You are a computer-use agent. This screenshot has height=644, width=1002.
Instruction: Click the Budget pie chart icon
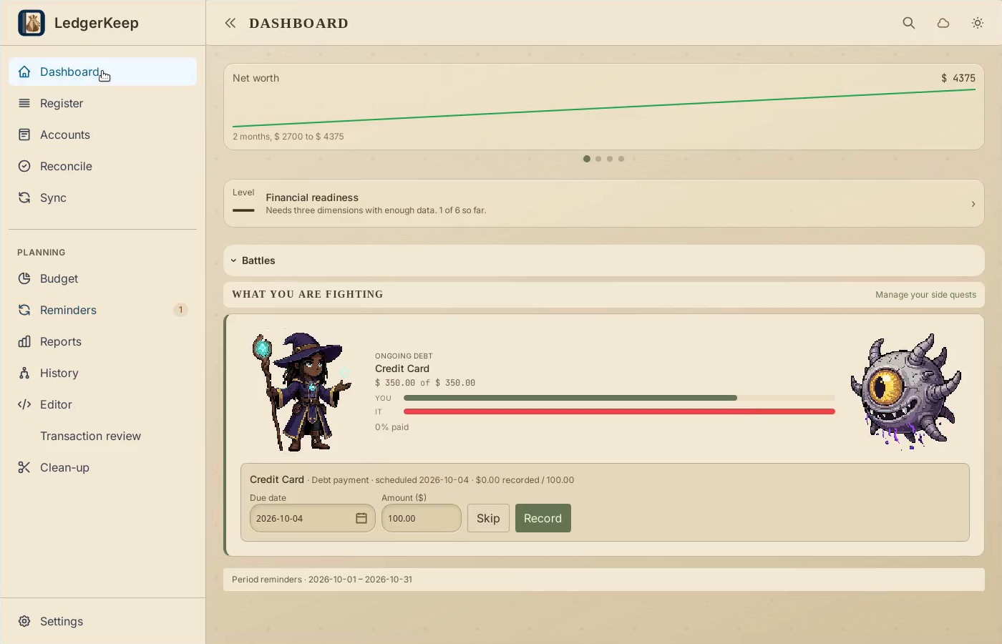(x=24, y=278)
